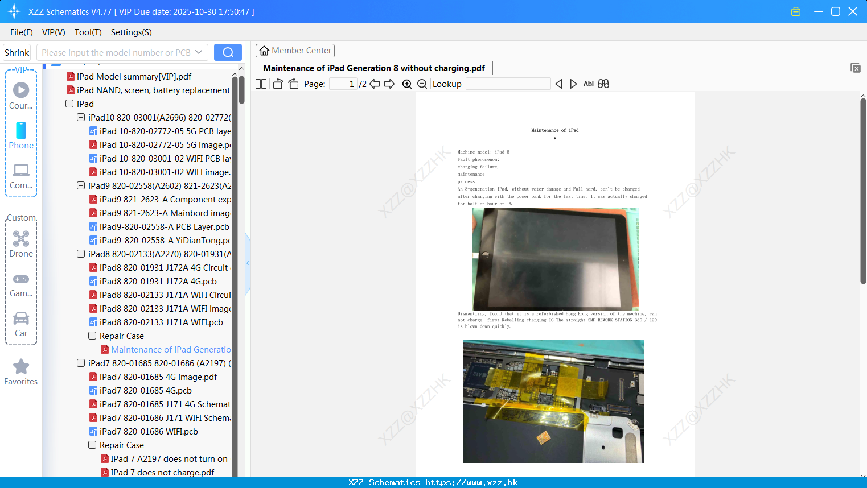Toggle match-case Abi icon
867x488 pixels.
[x=589, y=84]
